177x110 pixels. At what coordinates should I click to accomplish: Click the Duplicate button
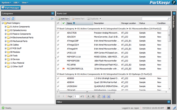click(x=93, y=19)
